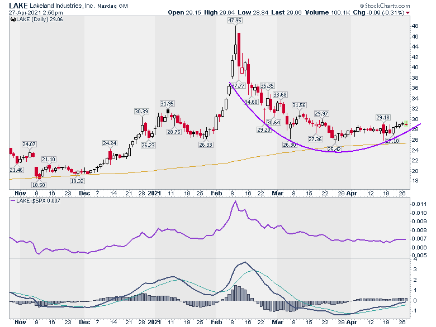Image resolution: width=436 pixels, height=327 pixels.
Task: Click the 19.32 price label
Action: [x=77, y=181]
